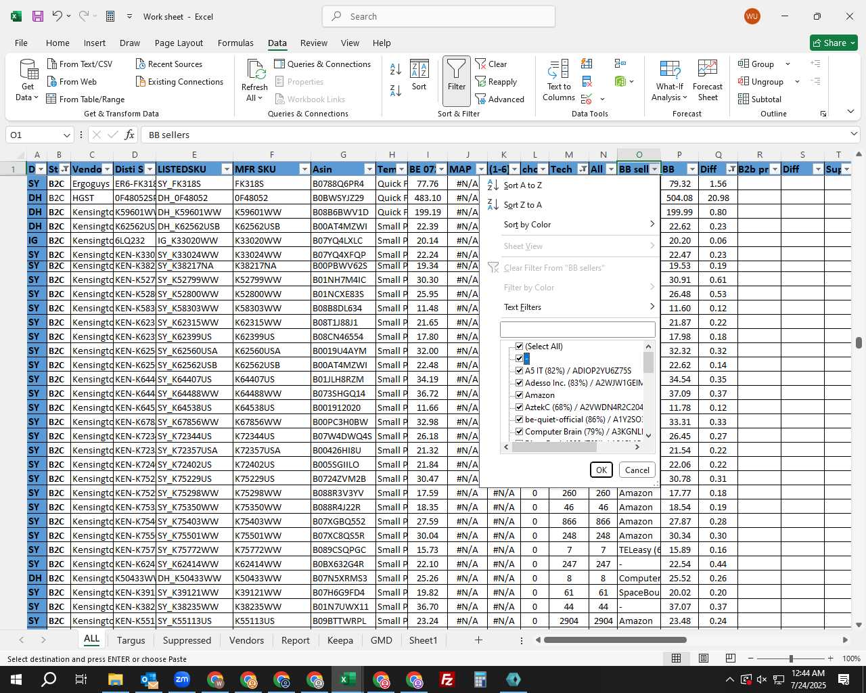Click From Table/Range
This screenshot has height=693, width=866.
click(85, 99)
